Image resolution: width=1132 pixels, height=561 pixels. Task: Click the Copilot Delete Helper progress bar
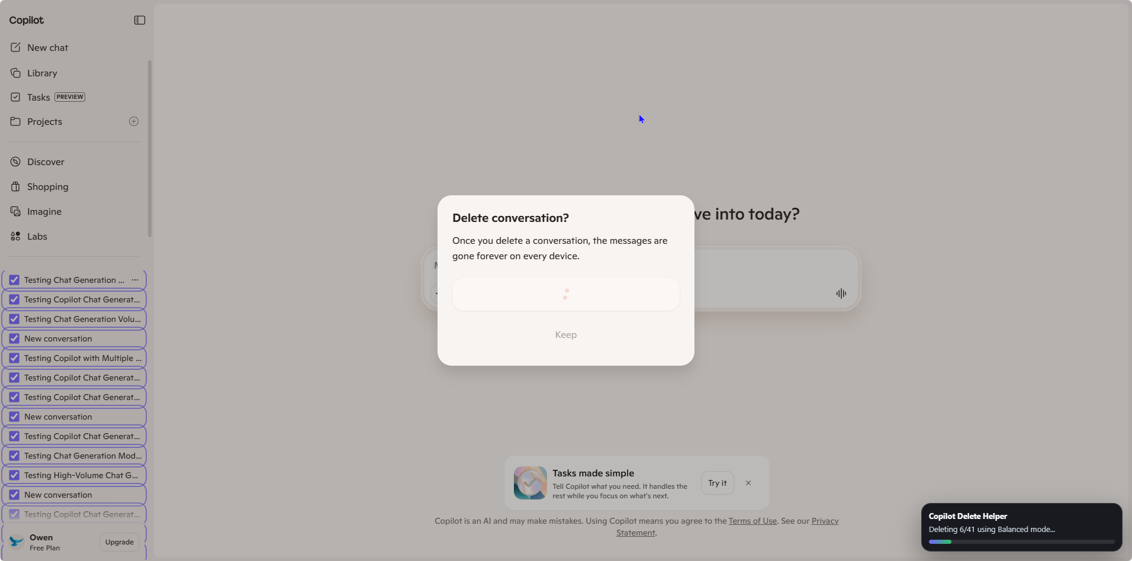[x=1021, y=541]
